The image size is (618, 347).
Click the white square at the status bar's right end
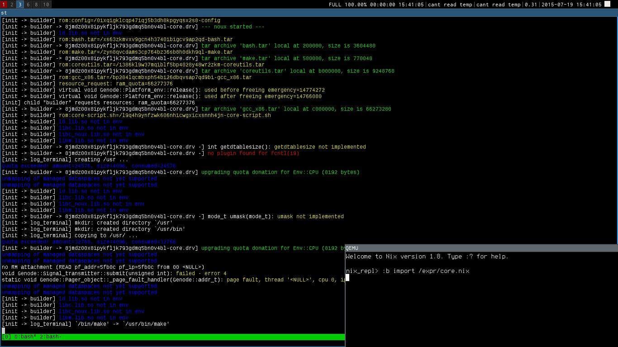607,4
